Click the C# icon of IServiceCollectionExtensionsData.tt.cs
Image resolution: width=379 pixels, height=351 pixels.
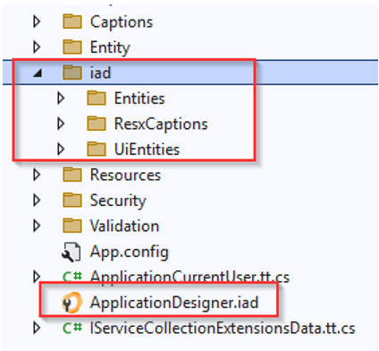coord(72,328)
